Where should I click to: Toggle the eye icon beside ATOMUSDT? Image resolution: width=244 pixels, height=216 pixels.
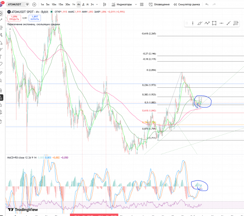[x=27, y=4]
